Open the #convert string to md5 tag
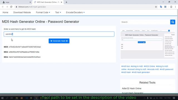 click(x=137, y=69)
